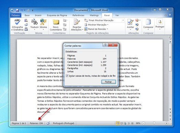Click the zoom in plus button
180x133 pixels.
167,123
